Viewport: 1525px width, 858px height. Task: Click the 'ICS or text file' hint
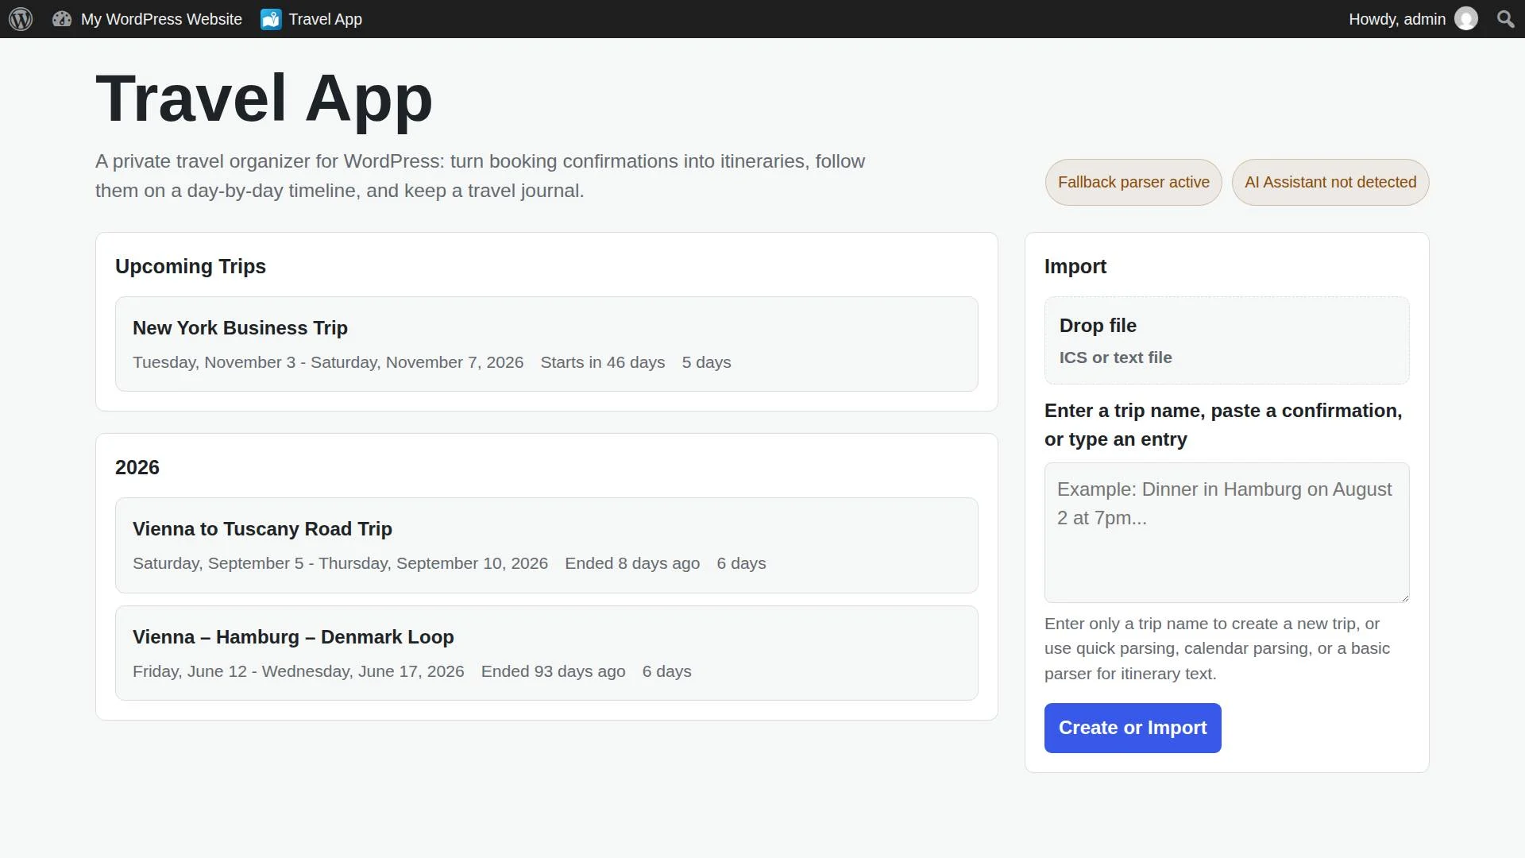[1115, 357]
